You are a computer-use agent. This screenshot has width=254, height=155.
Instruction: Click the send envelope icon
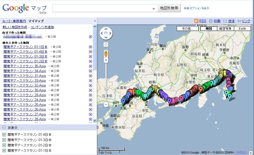coord(225,21)
